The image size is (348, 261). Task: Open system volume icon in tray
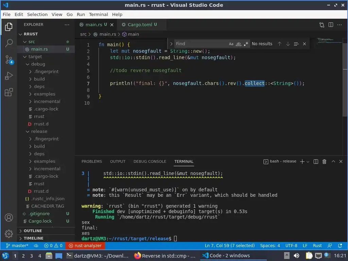pyautogui.click(x=296, y=256)
